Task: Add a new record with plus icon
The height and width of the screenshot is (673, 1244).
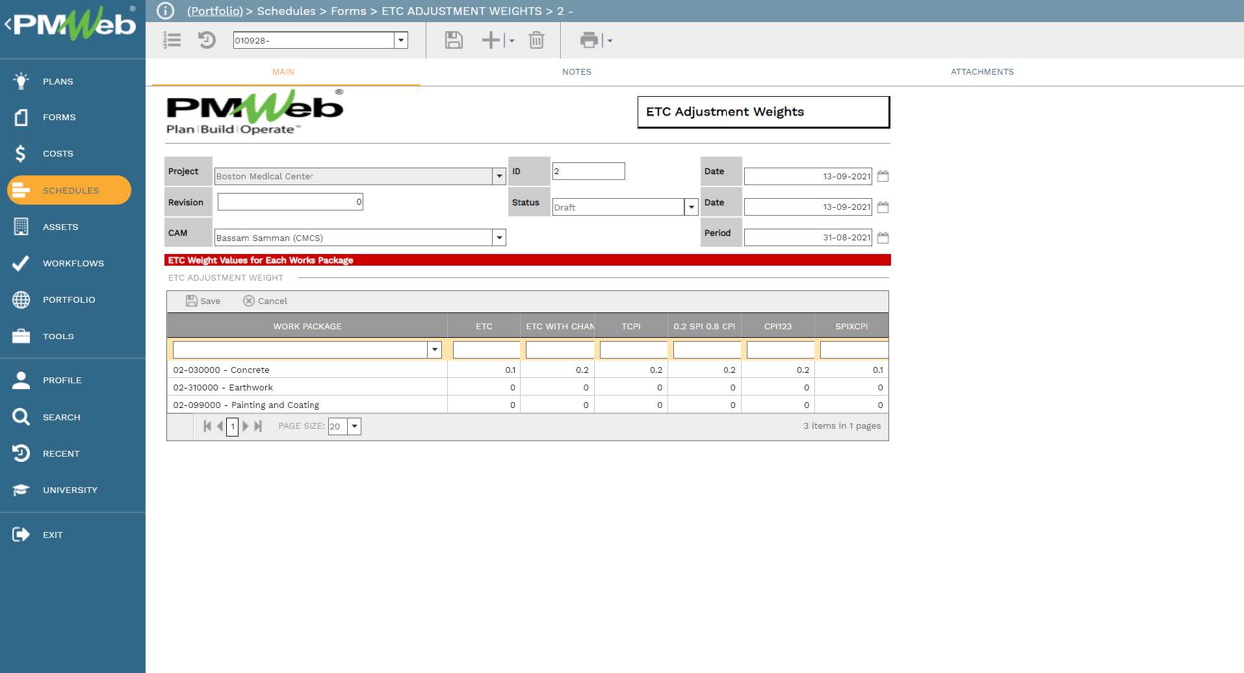Action: coord(491,40)
